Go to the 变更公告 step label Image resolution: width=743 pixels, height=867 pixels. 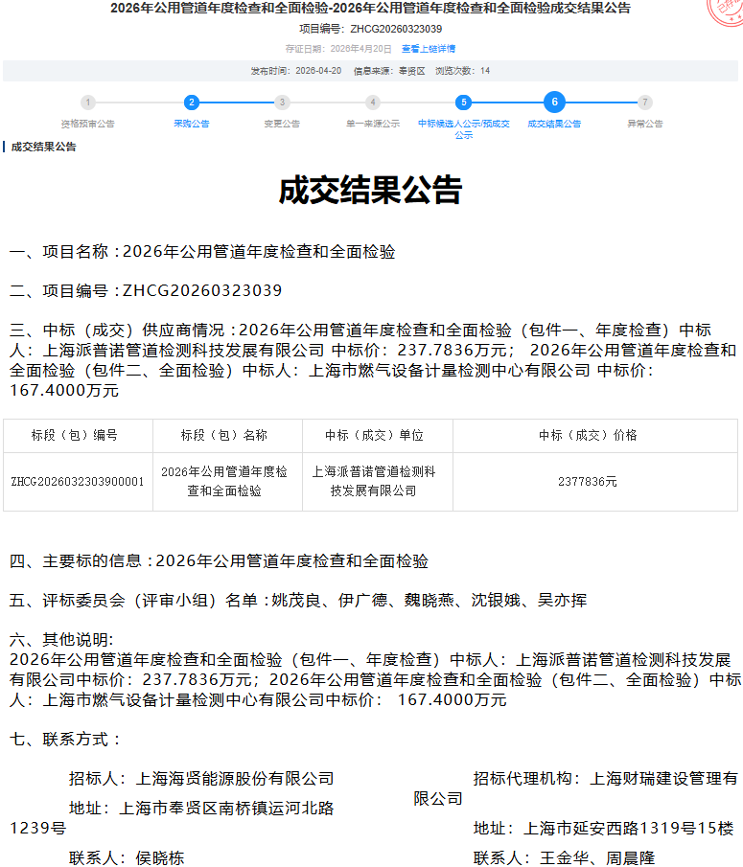point(282,124)
